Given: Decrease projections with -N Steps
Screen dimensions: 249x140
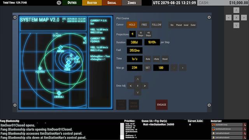Looking at the screenshot, I should tap(140, 34).
